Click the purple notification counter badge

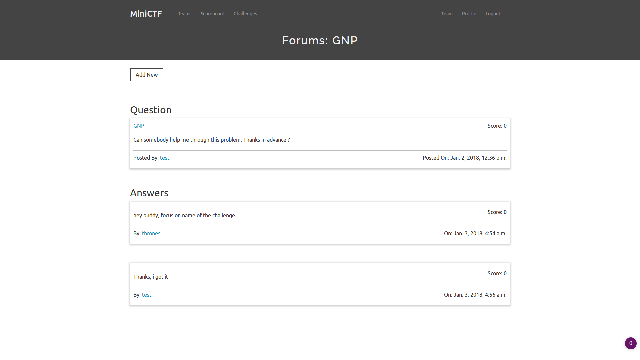630,343
